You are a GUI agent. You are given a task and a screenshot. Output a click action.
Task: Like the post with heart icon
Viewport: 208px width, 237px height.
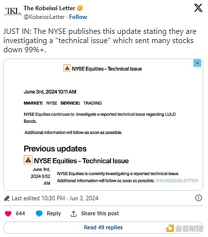[8, 214]
